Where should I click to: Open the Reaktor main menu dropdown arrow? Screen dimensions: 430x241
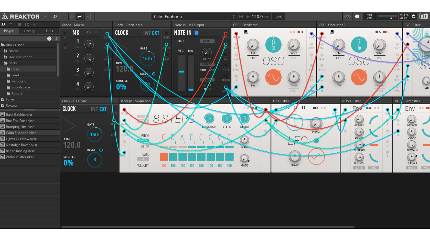(45, 17)
